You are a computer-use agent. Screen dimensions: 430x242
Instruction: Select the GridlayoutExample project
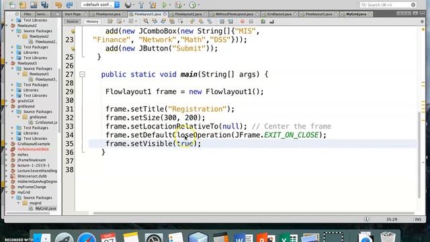(34, 144)
